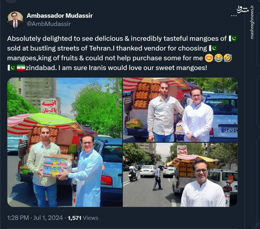Click the Pakistan flag emoji after 'choosing'

(213, 48)
